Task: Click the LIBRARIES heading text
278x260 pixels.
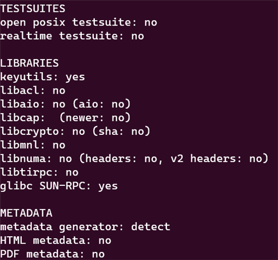Action: (x=29, y=63)
